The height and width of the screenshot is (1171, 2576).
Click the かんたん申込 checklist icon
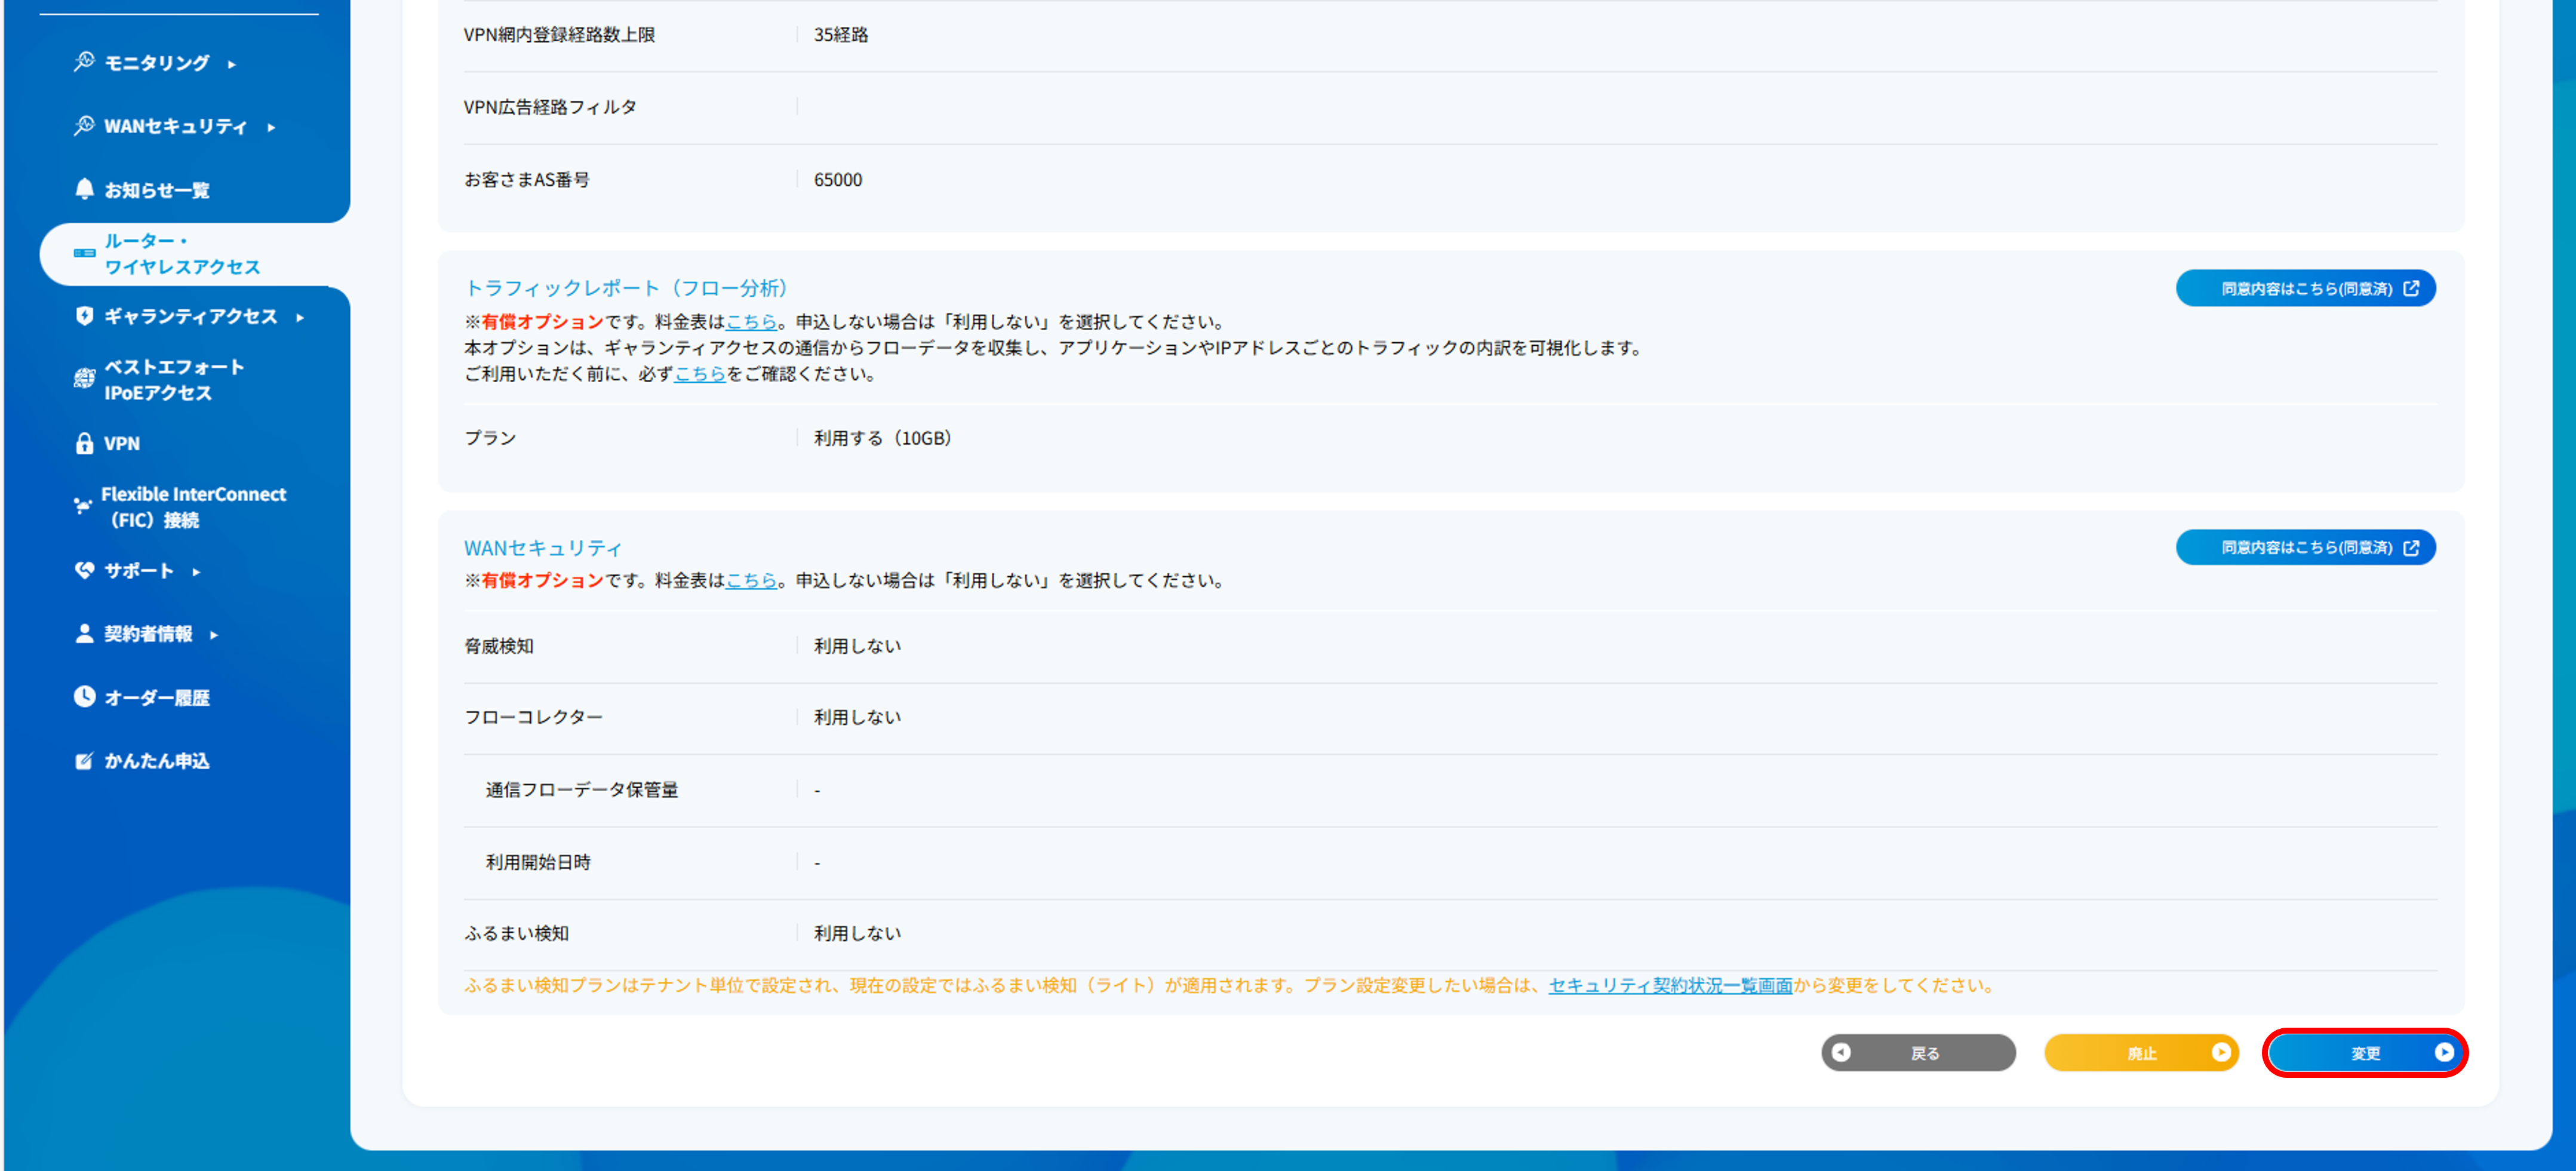pyautogui.click(x=84, y=760)
